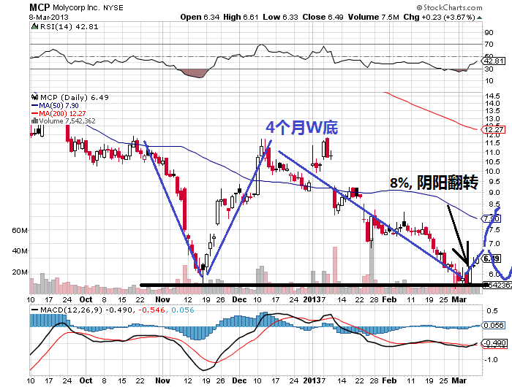
Task: Click the 10.0 price axis label
Action: point(492,171)
